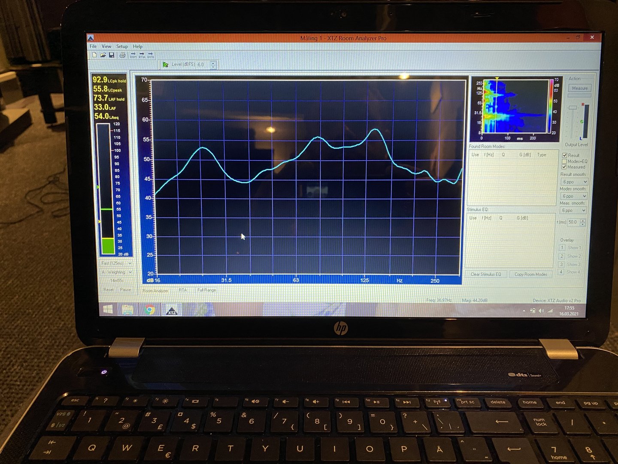Switch to the Room Analyzer tab
Viewport: 618px width, 464px height.
155,291
